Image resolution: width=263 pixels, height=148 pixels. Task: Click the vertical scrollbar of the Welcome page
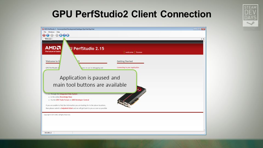click(x=204, y=86)
